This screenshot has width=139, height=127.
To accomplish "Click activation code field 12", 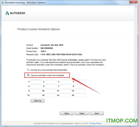I will 80,91.
